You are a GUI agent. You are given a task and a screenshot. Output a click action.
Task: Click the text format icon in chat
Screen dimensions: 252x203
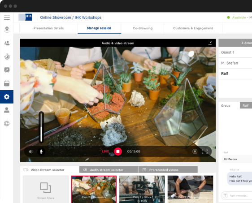(225, 196)
